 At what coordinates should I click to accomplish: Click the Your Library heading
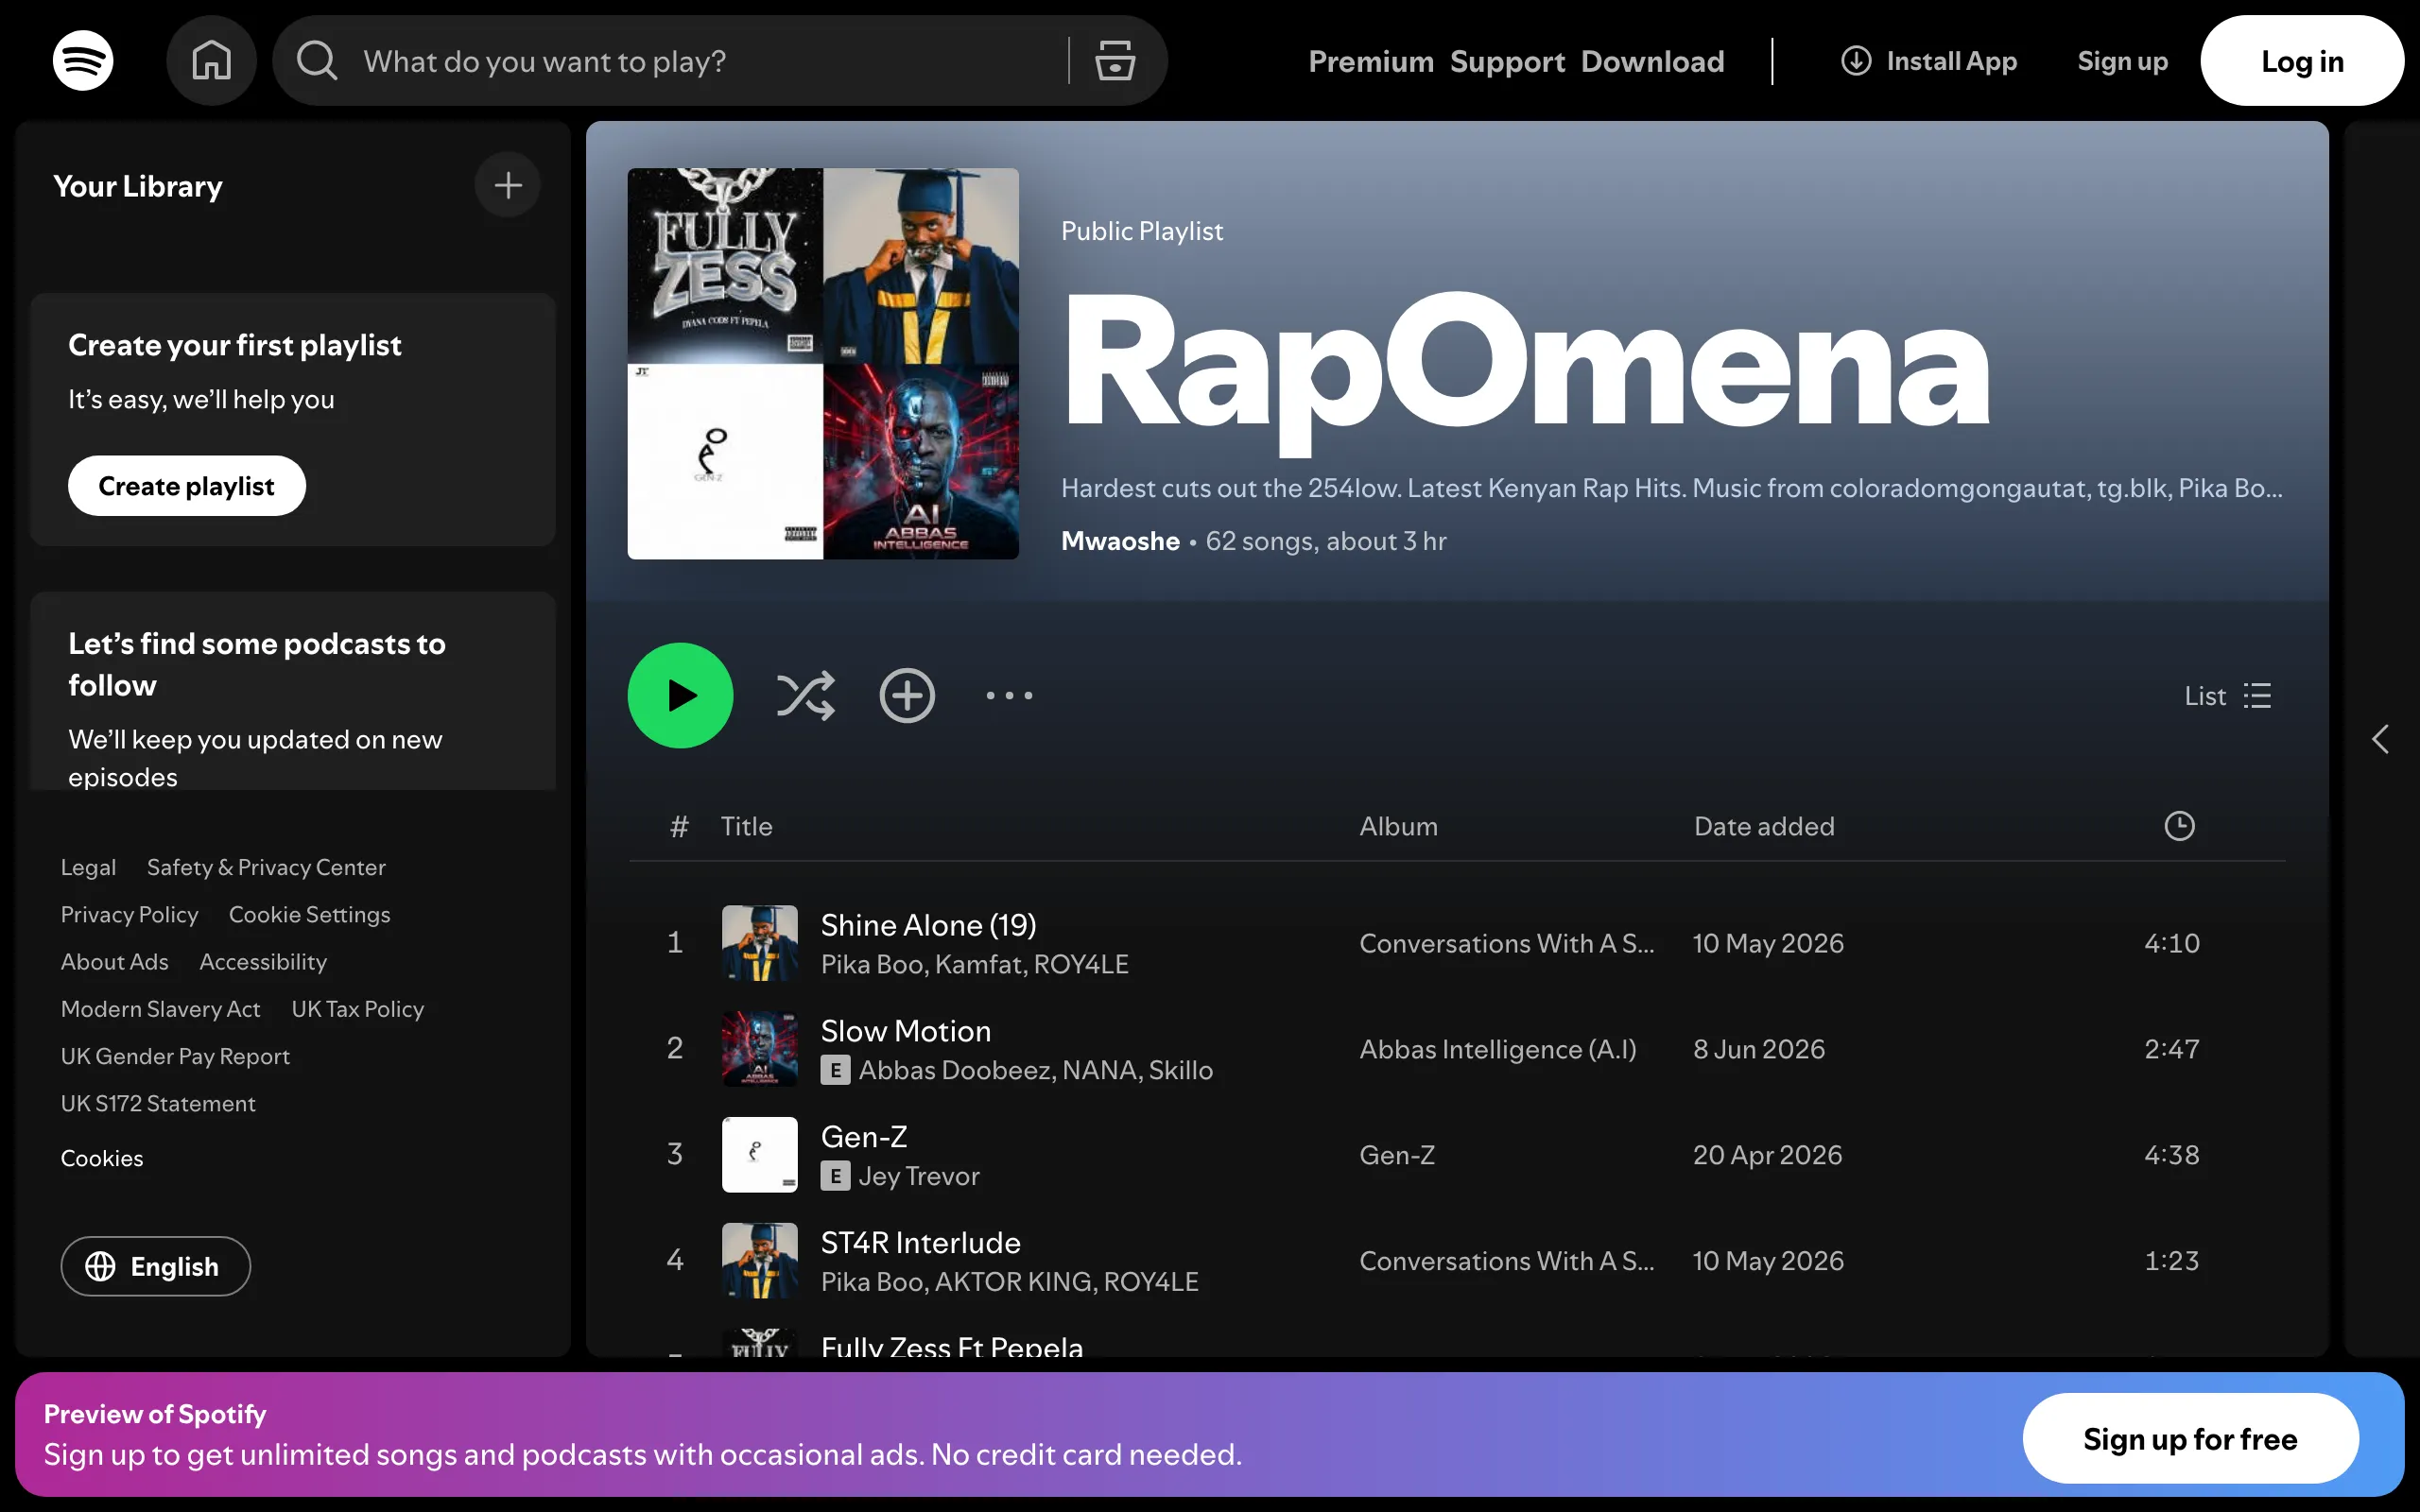coord(138,186)
